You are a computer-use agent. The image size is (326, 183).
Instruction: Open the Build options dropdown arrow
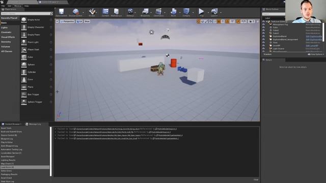pos(180,13)
